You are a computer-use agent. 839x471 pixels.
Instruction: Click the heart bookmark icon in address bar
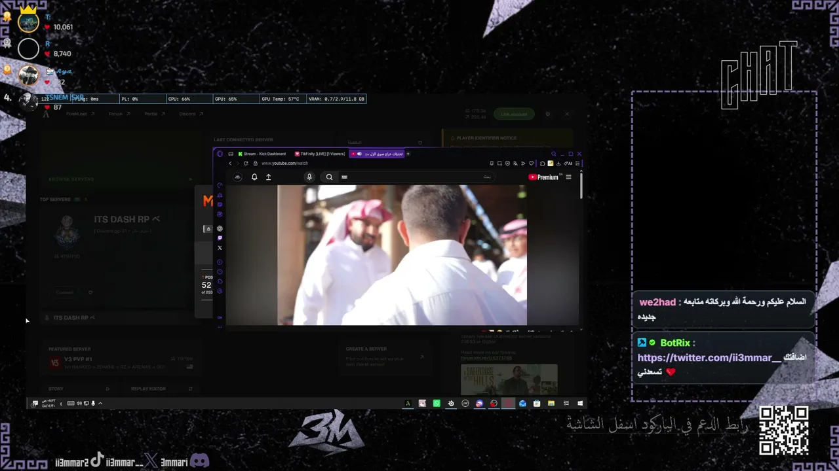click(532, 163)
